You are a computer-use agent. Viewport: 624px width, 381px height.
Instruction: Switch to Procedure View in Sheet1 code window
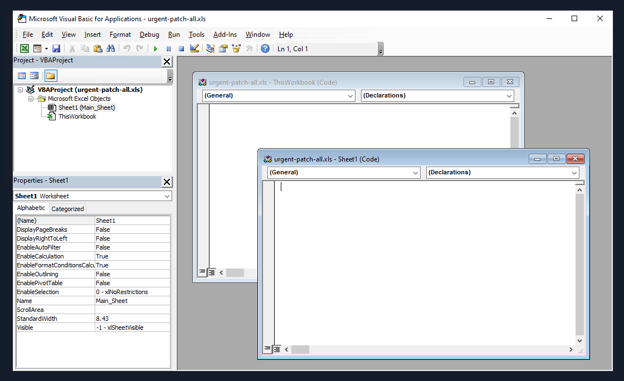(267, 349)
